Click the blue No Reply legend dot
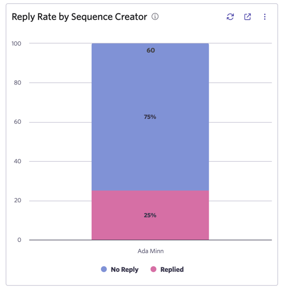Viewport: 284px width, 288px height. coord(104,269)
